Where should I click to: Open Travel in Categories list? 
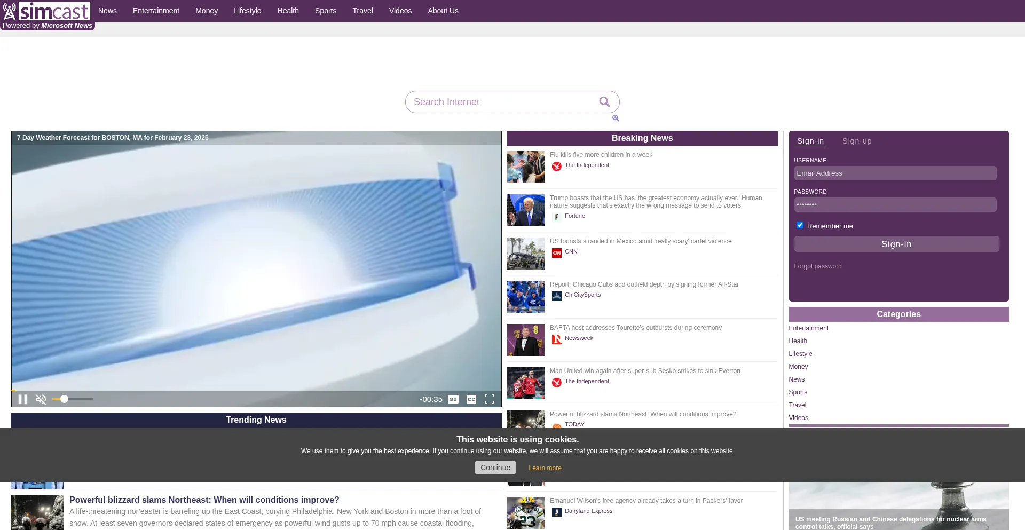798,405
